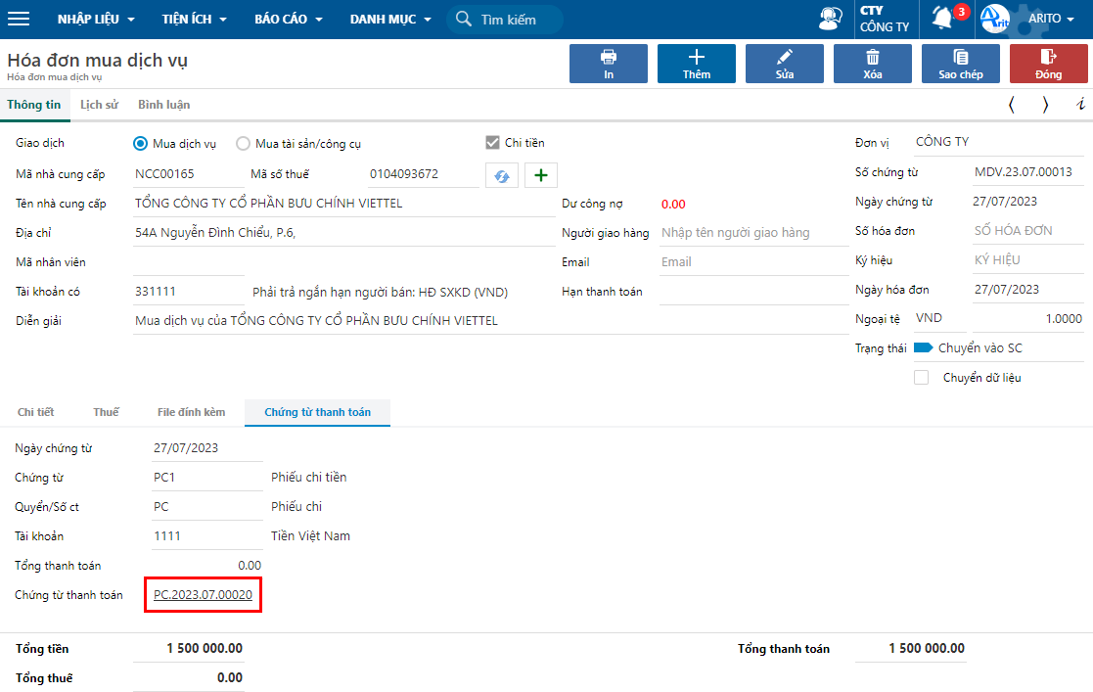
Task: Click the refresh supplier info icon
Action: tap(501, 175)
